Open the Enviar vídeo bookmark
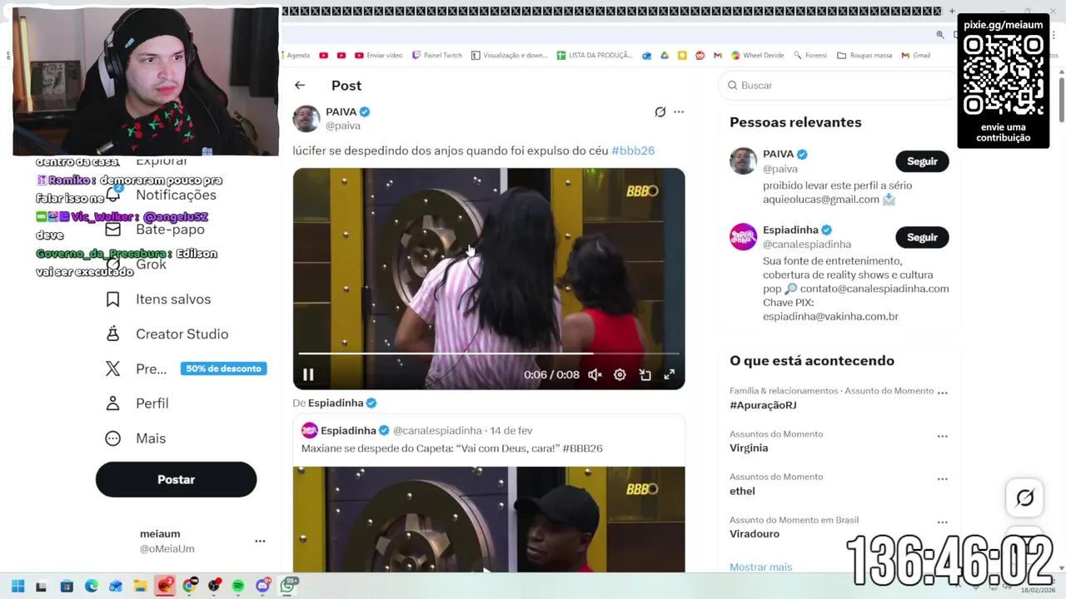The width and height of the screenshot is (1066, 599). pos(378,56)
